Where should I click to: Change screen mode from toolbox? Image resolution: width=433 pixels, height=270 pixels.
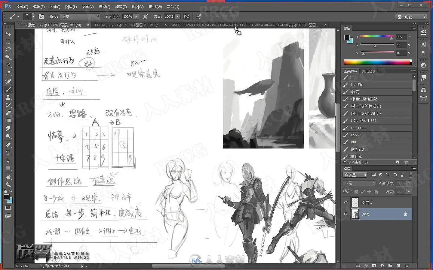tap(8, 216)
